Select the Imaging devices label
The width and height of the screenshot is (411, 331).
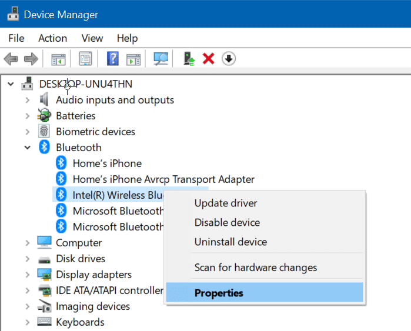click(93, 306)
